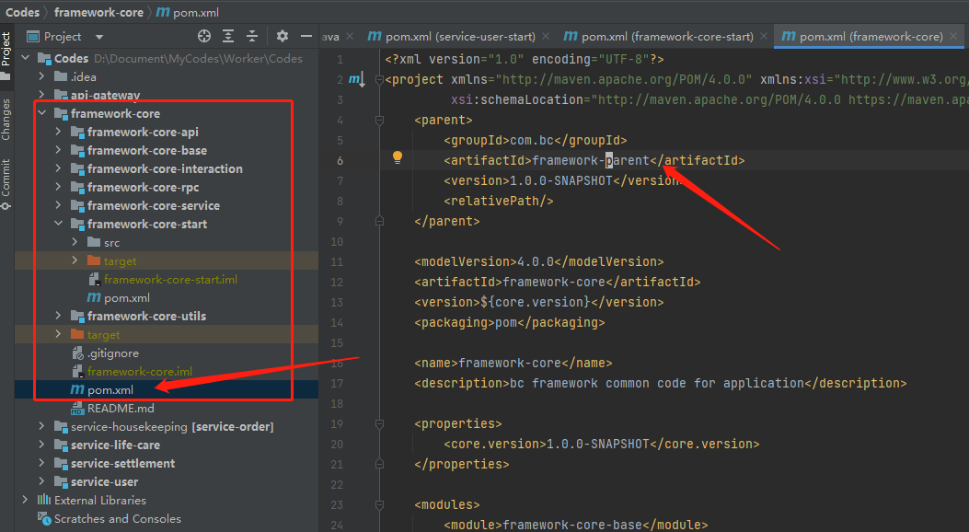
Task: Close the pom.xml (service-user-start) tab
Action: point(546,37)
